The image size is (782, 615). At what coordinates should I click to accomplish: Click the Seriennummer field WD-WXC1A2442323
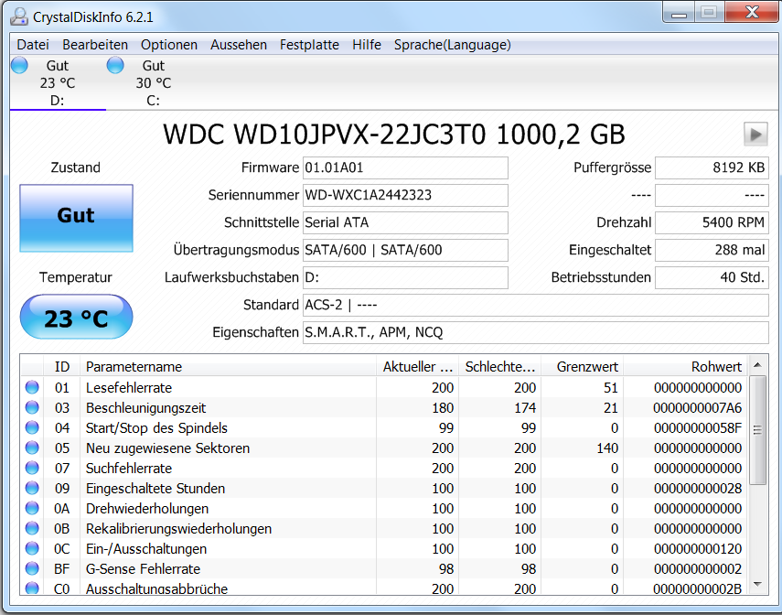click(x=405, y=195)
